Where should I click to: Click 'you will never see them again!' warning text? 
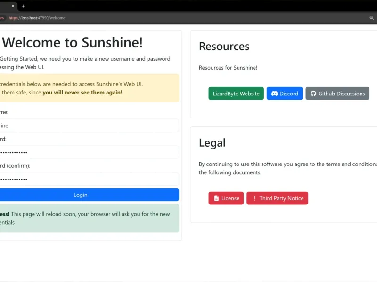tap(82, 93)
